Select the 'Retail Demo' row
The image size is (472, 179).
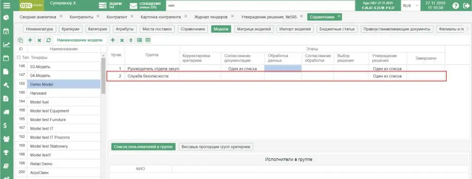point(58,164)
